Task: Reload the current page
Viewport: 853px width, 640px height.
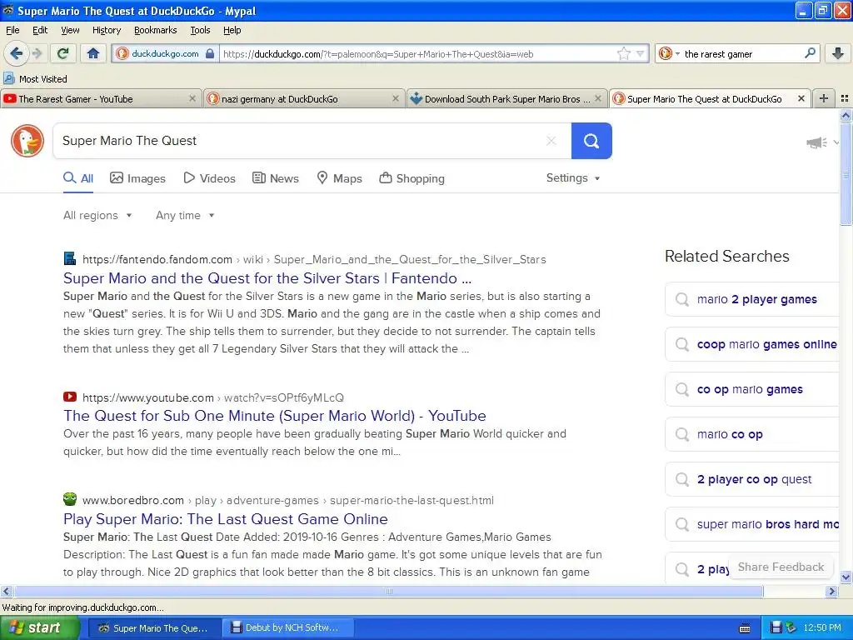Action: click(62, 53)
